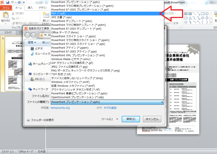217x154 pixels.
Task: Collapse folders with フォルダーの非表示
Action: tap(40, 120)
